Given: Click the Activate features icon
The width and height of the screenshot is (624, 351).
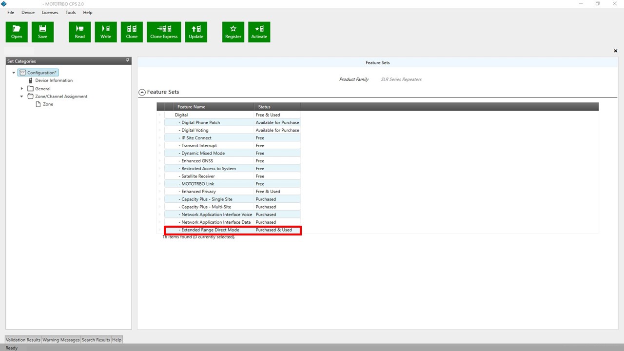Looking at the screenshot, I should [x=259, y=31].
